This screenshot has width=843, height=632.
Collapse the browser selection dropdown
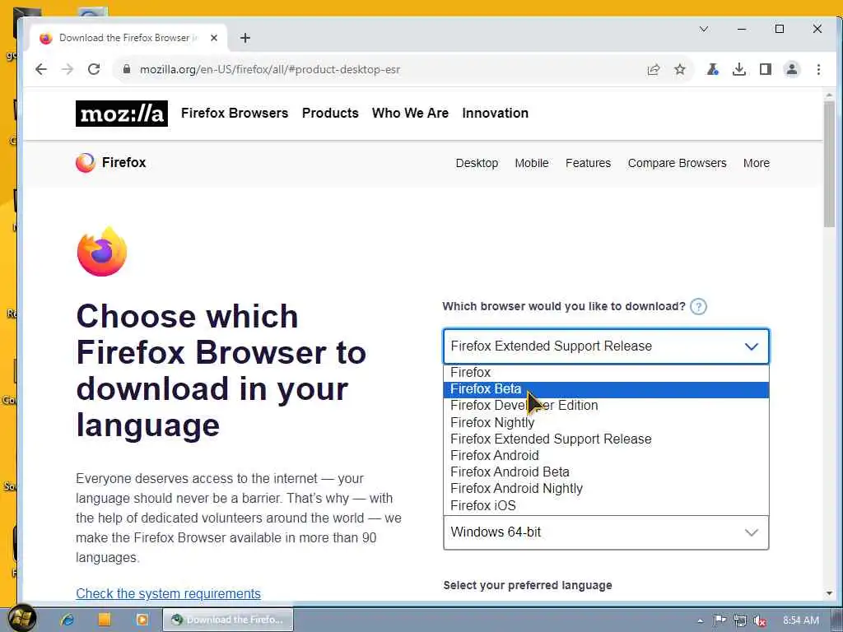606,346
